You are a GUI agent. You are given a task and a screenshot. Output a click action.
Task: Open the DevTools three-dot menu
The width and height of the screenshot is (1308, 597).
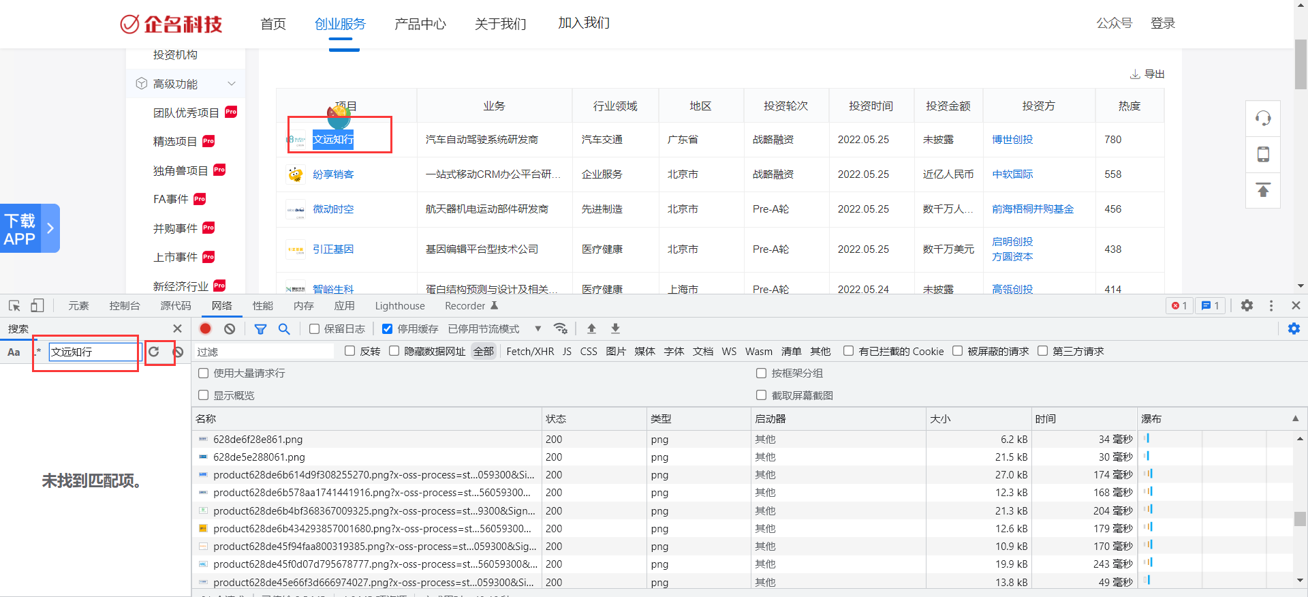pos(1271,305)
